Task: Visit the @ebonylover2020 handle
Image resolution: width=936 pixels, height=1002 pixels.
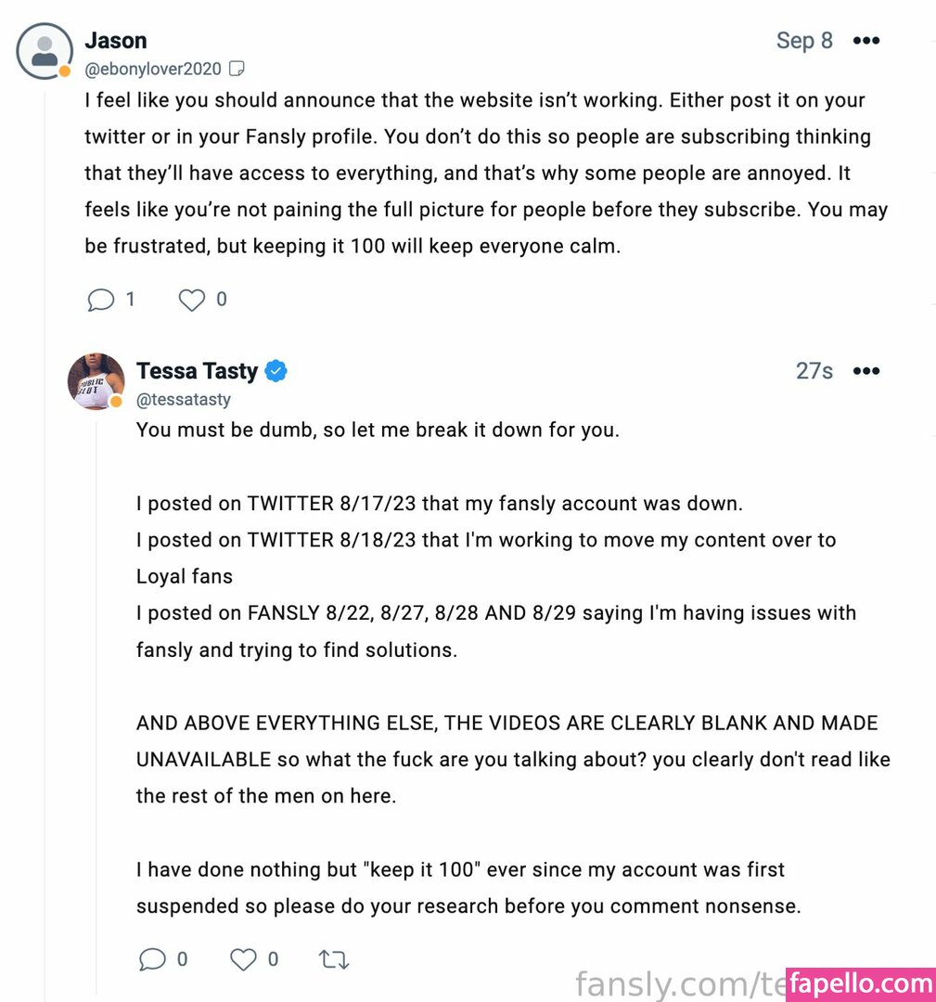Action: [153, 69]
